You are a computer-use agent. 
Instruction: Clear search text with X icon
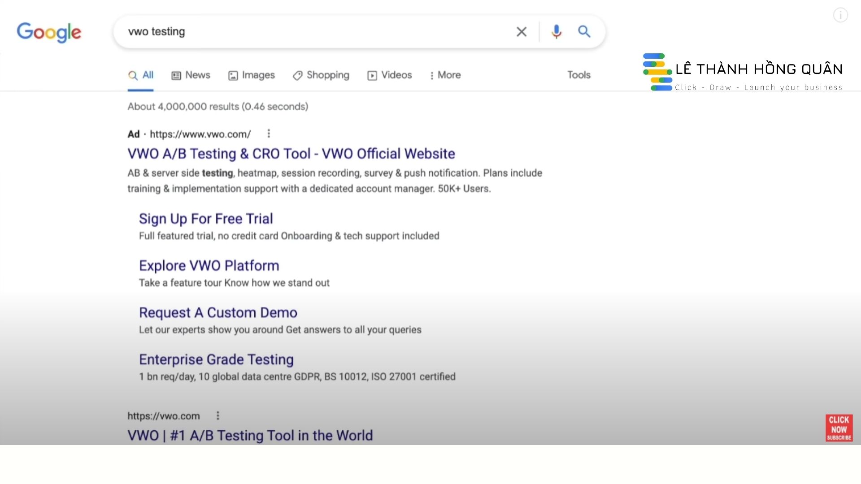point(521,32)
